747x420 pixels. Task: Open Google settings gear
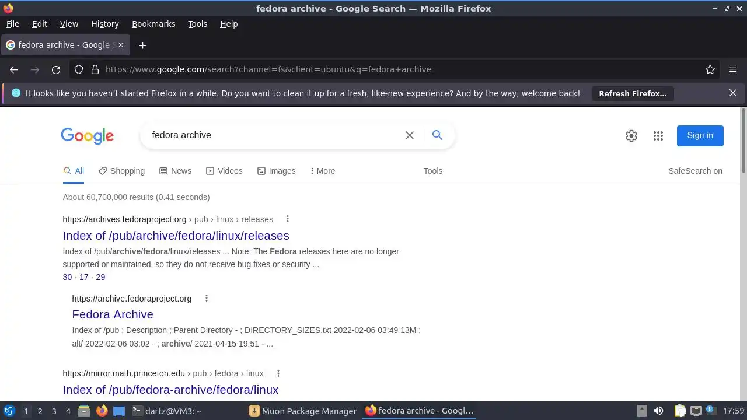click(631, 136)
